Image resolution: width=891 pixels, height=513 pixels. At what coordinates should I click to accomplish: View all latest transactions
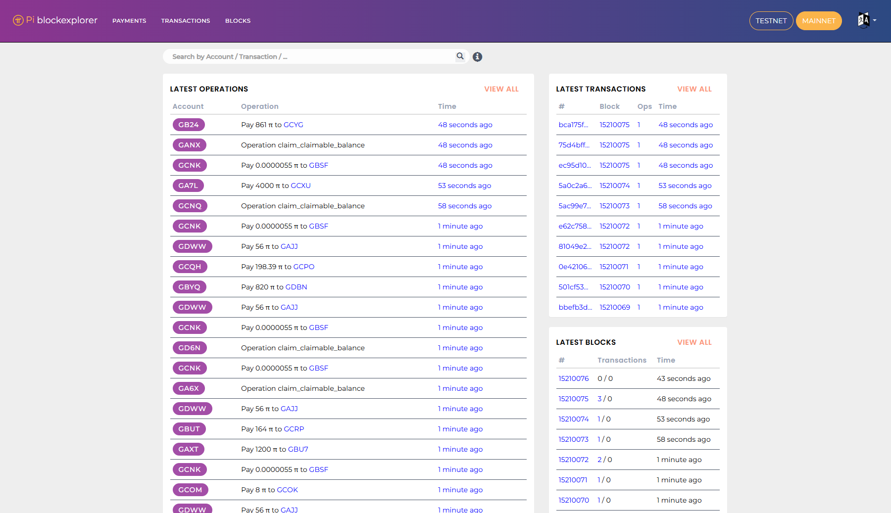pos(694,89)
